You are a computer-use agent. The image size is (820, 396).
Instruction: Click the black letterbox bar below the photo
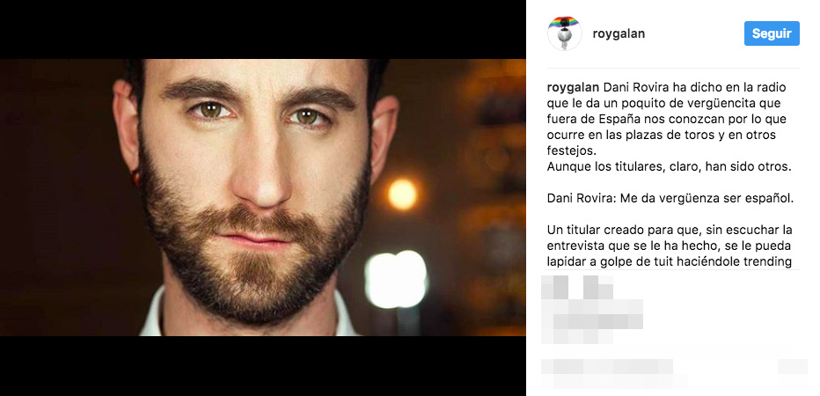[263, 366]
